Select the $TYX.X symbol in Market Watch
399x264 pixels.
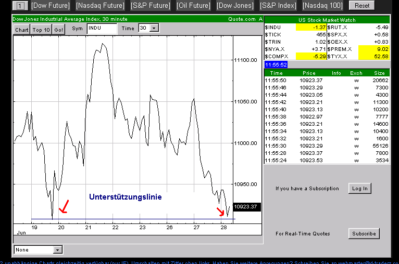[337, 56]
